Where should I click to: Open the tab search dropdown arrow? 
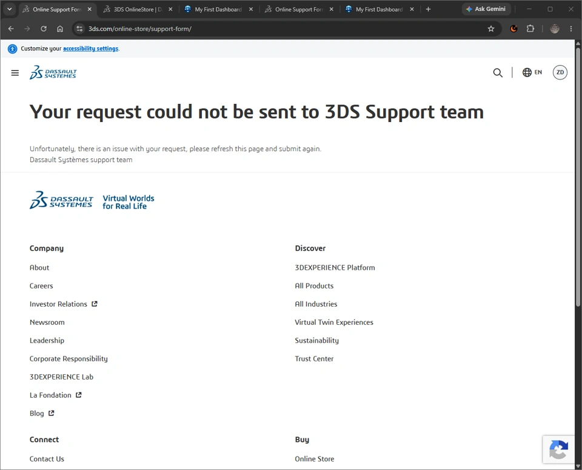pos(9,9)
